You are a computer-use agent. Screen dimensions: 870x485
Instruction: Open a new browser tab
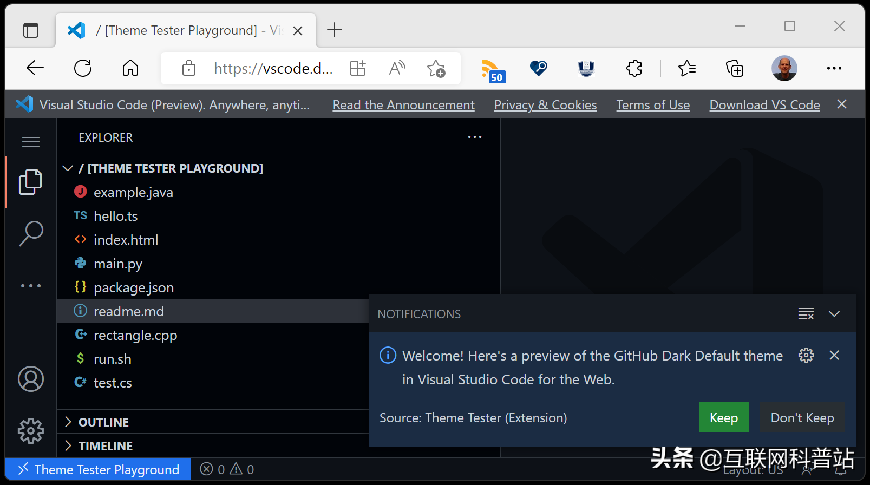(335, 30)
